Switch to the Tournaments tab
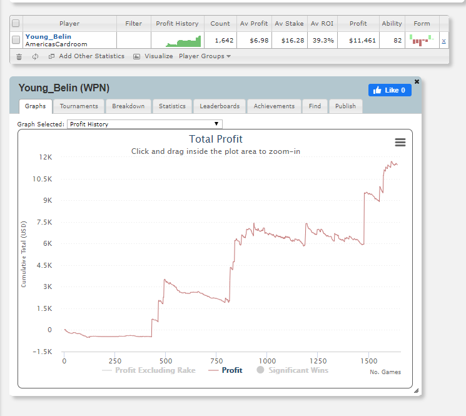This screenshot has height=416, width=466. [x=79, y=106]
